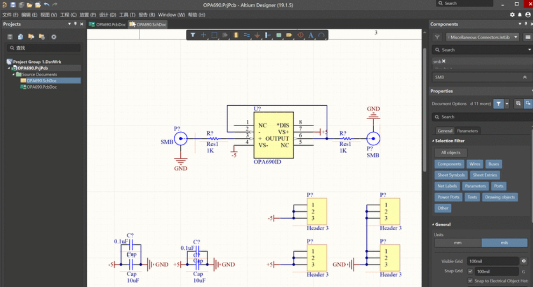Click the Place Wire tool in active bar
Screen dimensions: 533x287
point(246,35)
